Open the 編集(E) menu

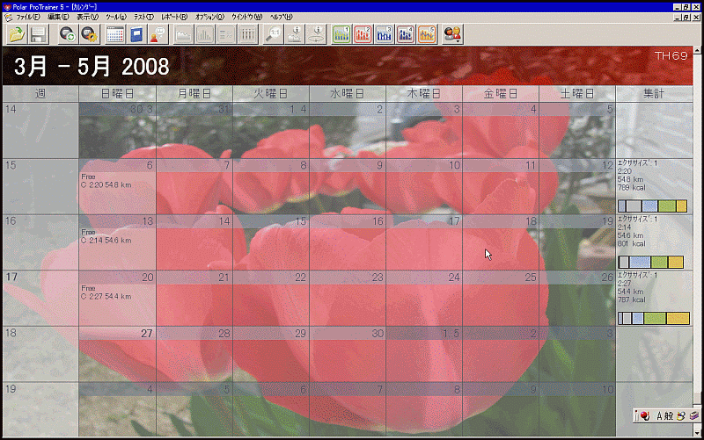(x=58, y=17)
